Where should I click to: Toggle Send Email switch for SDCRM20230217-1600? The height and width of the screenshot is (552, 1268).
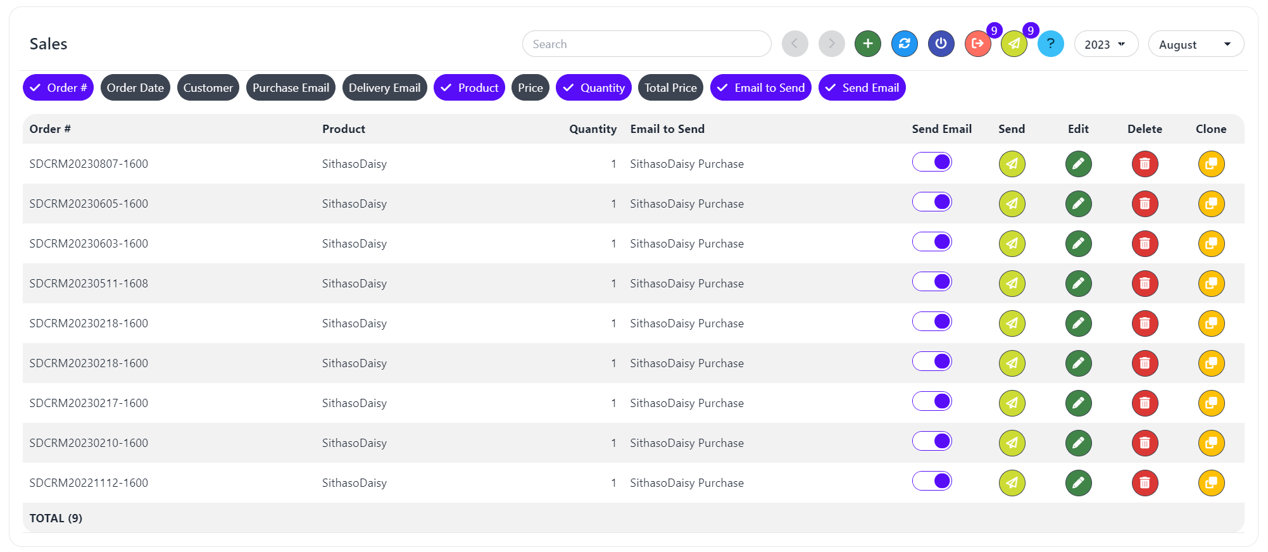[x=932, y=401]
